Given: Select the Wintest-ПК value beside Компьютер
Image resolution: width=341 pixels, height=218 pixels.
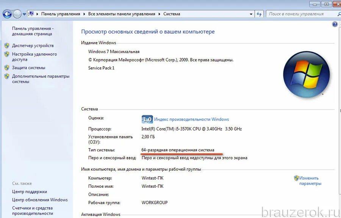Looking at the screenshot, I should point(152,178).
